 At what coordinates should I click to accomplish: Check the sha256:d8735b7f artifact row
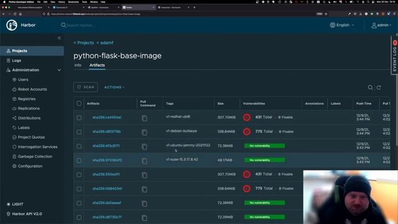pyautogui.click(x=79, y=217)
